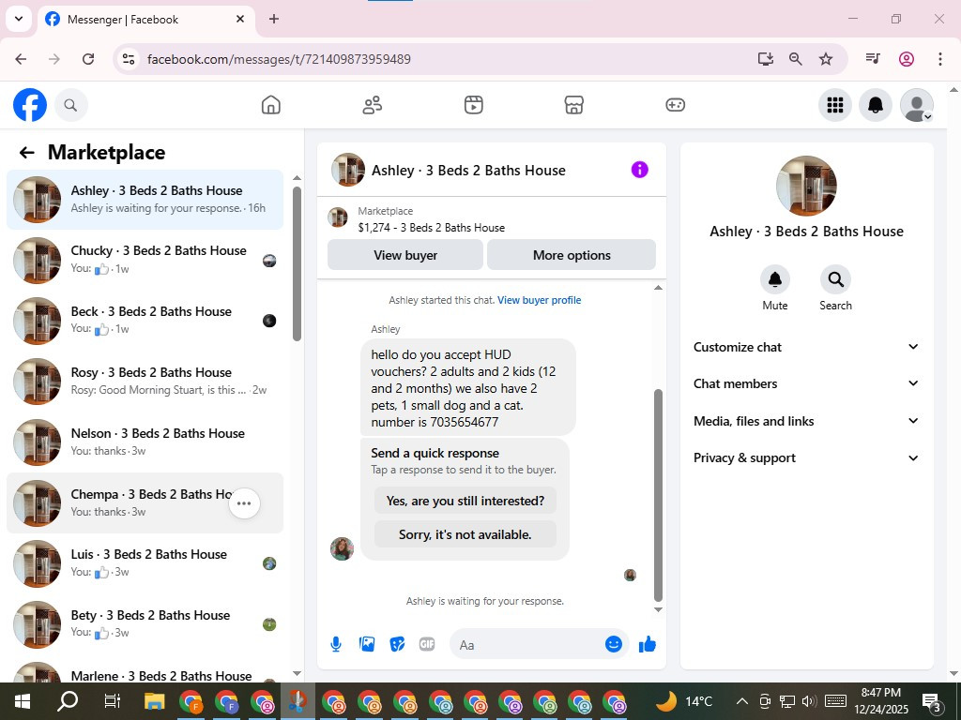Open Chrome media control icon
This screenshot has width=961, height=720.
click(872, 59)
